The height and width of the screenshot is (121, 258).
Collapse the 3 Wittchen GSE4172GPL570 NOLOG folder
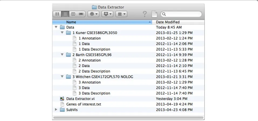[62, 76]
